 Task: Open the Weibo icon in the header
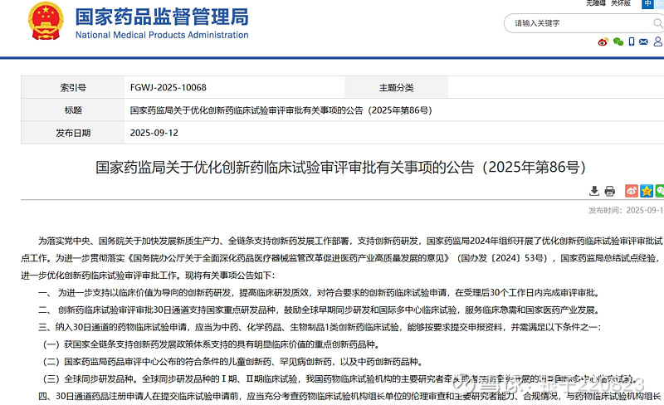tap(603, 41)
